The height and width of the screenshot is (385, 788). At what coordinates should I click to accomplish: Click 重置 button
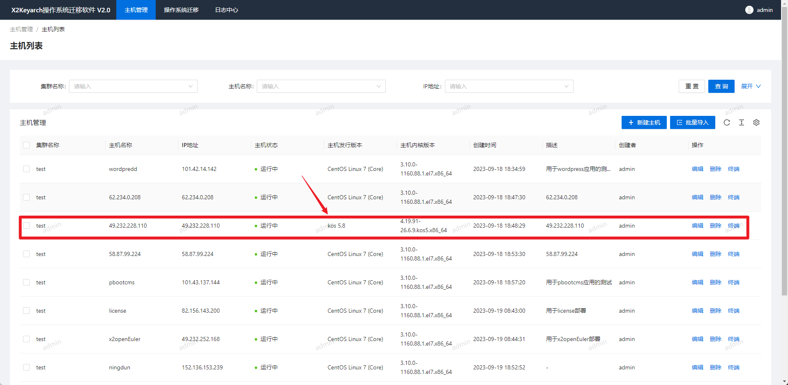(692, 86)
